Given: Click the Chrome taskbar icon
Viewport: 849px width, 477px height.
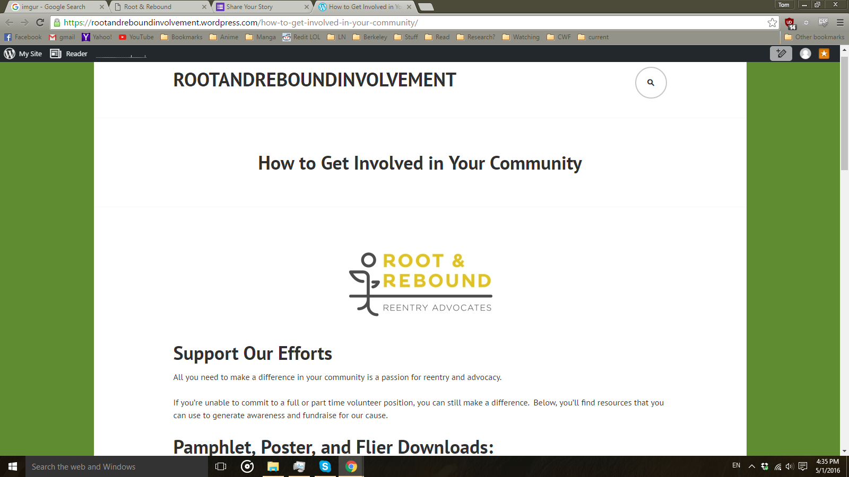Looking at the screenshot, I should click(x=351, y=466).
